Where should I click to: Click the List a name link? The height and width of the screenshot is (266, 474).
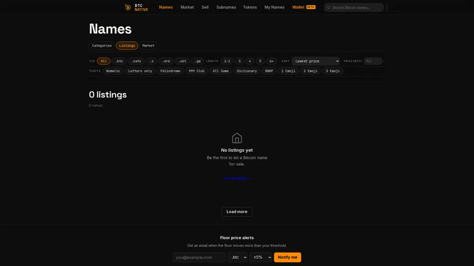pos(237,178)
